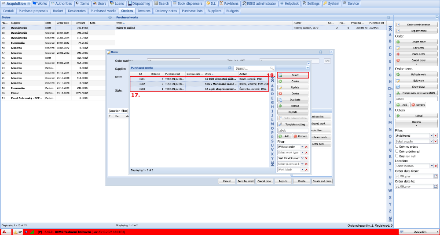
Task: Click the red alert triangle in status bar
Action: (x=4, y=232)
